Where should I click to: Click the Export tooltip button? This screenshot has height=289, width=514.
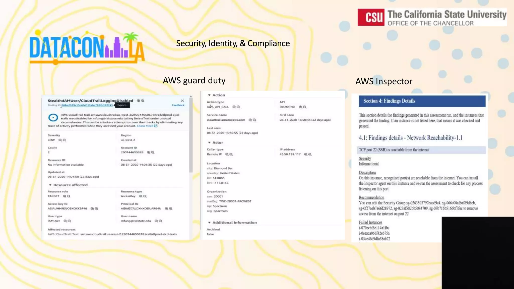click(122, 105)
